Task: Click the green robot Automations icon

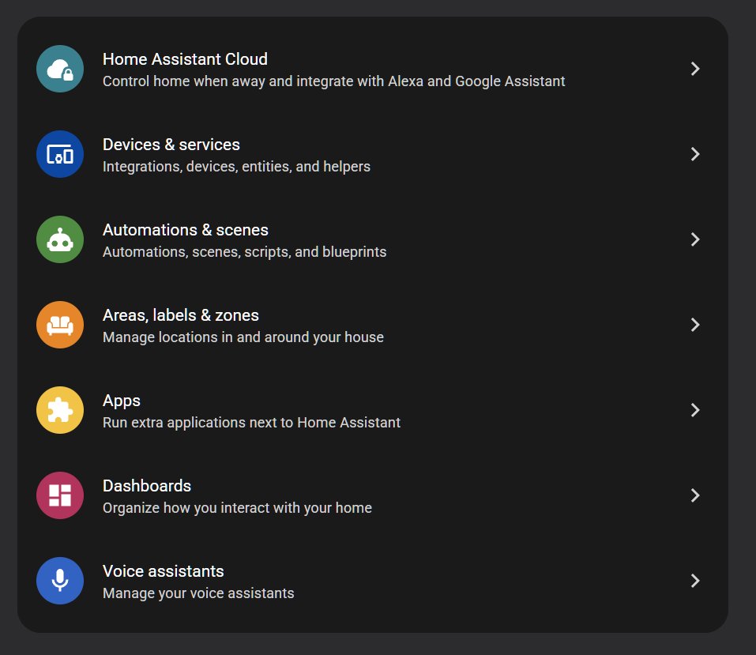Action: pyautogui.click(x=60, y=239)
